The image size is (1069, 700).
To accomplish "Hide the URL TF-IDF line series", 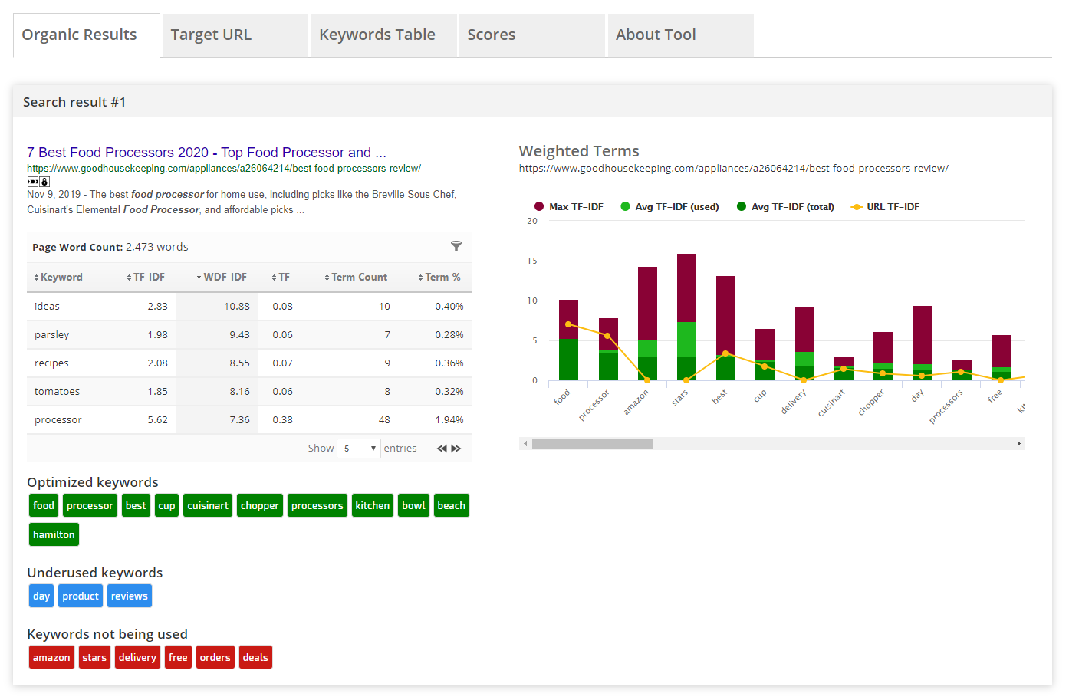I will [x=885, y=207].
